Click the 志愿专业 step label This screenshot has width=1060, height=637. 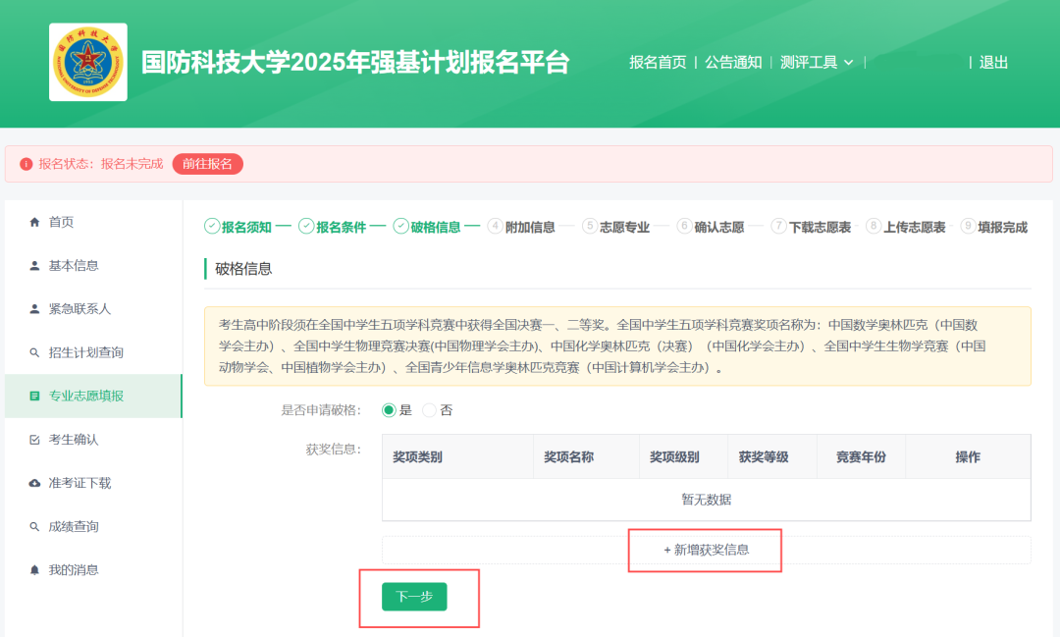(x=624, y=227)
